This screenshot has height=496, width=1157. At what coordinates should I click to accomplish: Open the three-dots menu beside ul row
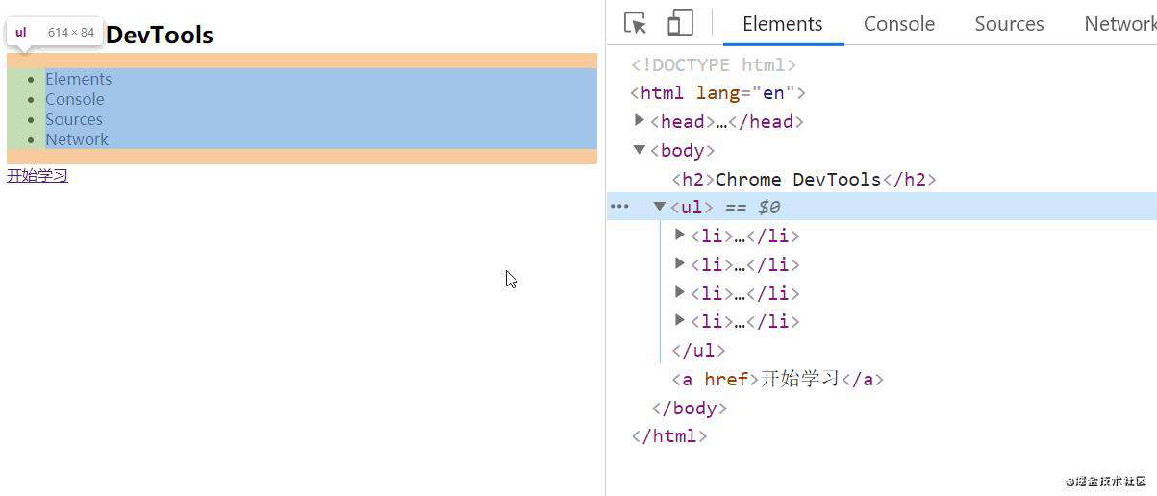619,207
